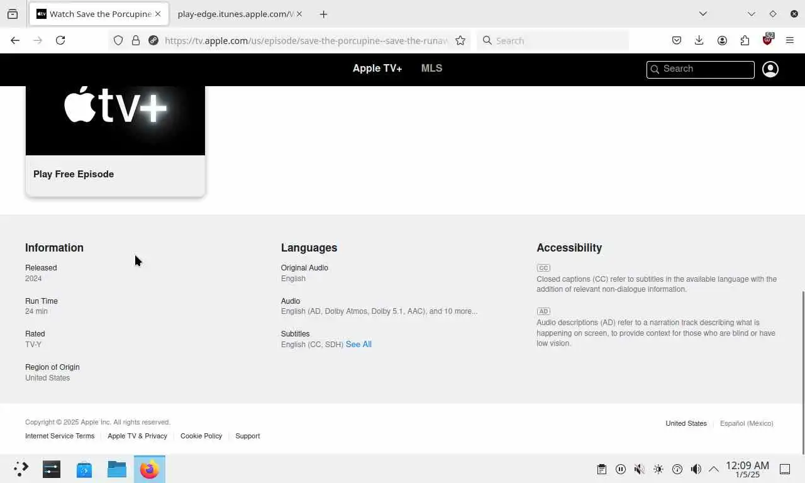Open Internet Service Terms
Screen dimensions: 805x483
(x=60, y=436)
